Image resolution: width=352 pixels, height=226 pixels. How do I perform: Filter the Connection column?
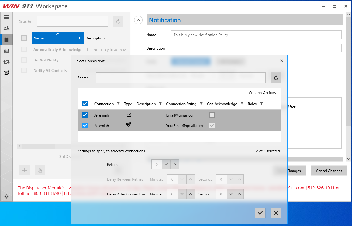coord(118,104)
